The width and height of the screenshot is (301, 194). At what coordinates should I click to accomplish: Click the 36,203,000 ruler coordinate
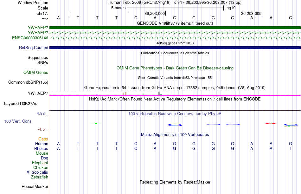pyautogui.click(x=155, y=13)
